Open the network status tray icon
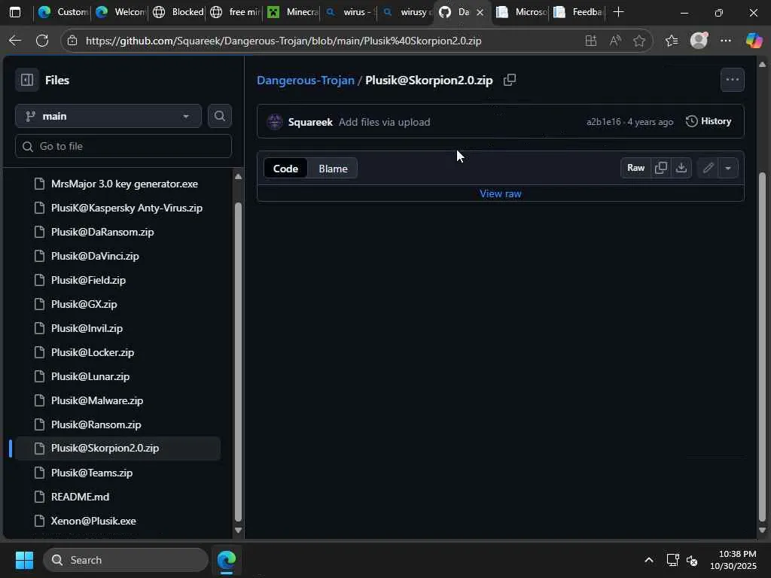This screenshot has width=771, height=578. 672,560
